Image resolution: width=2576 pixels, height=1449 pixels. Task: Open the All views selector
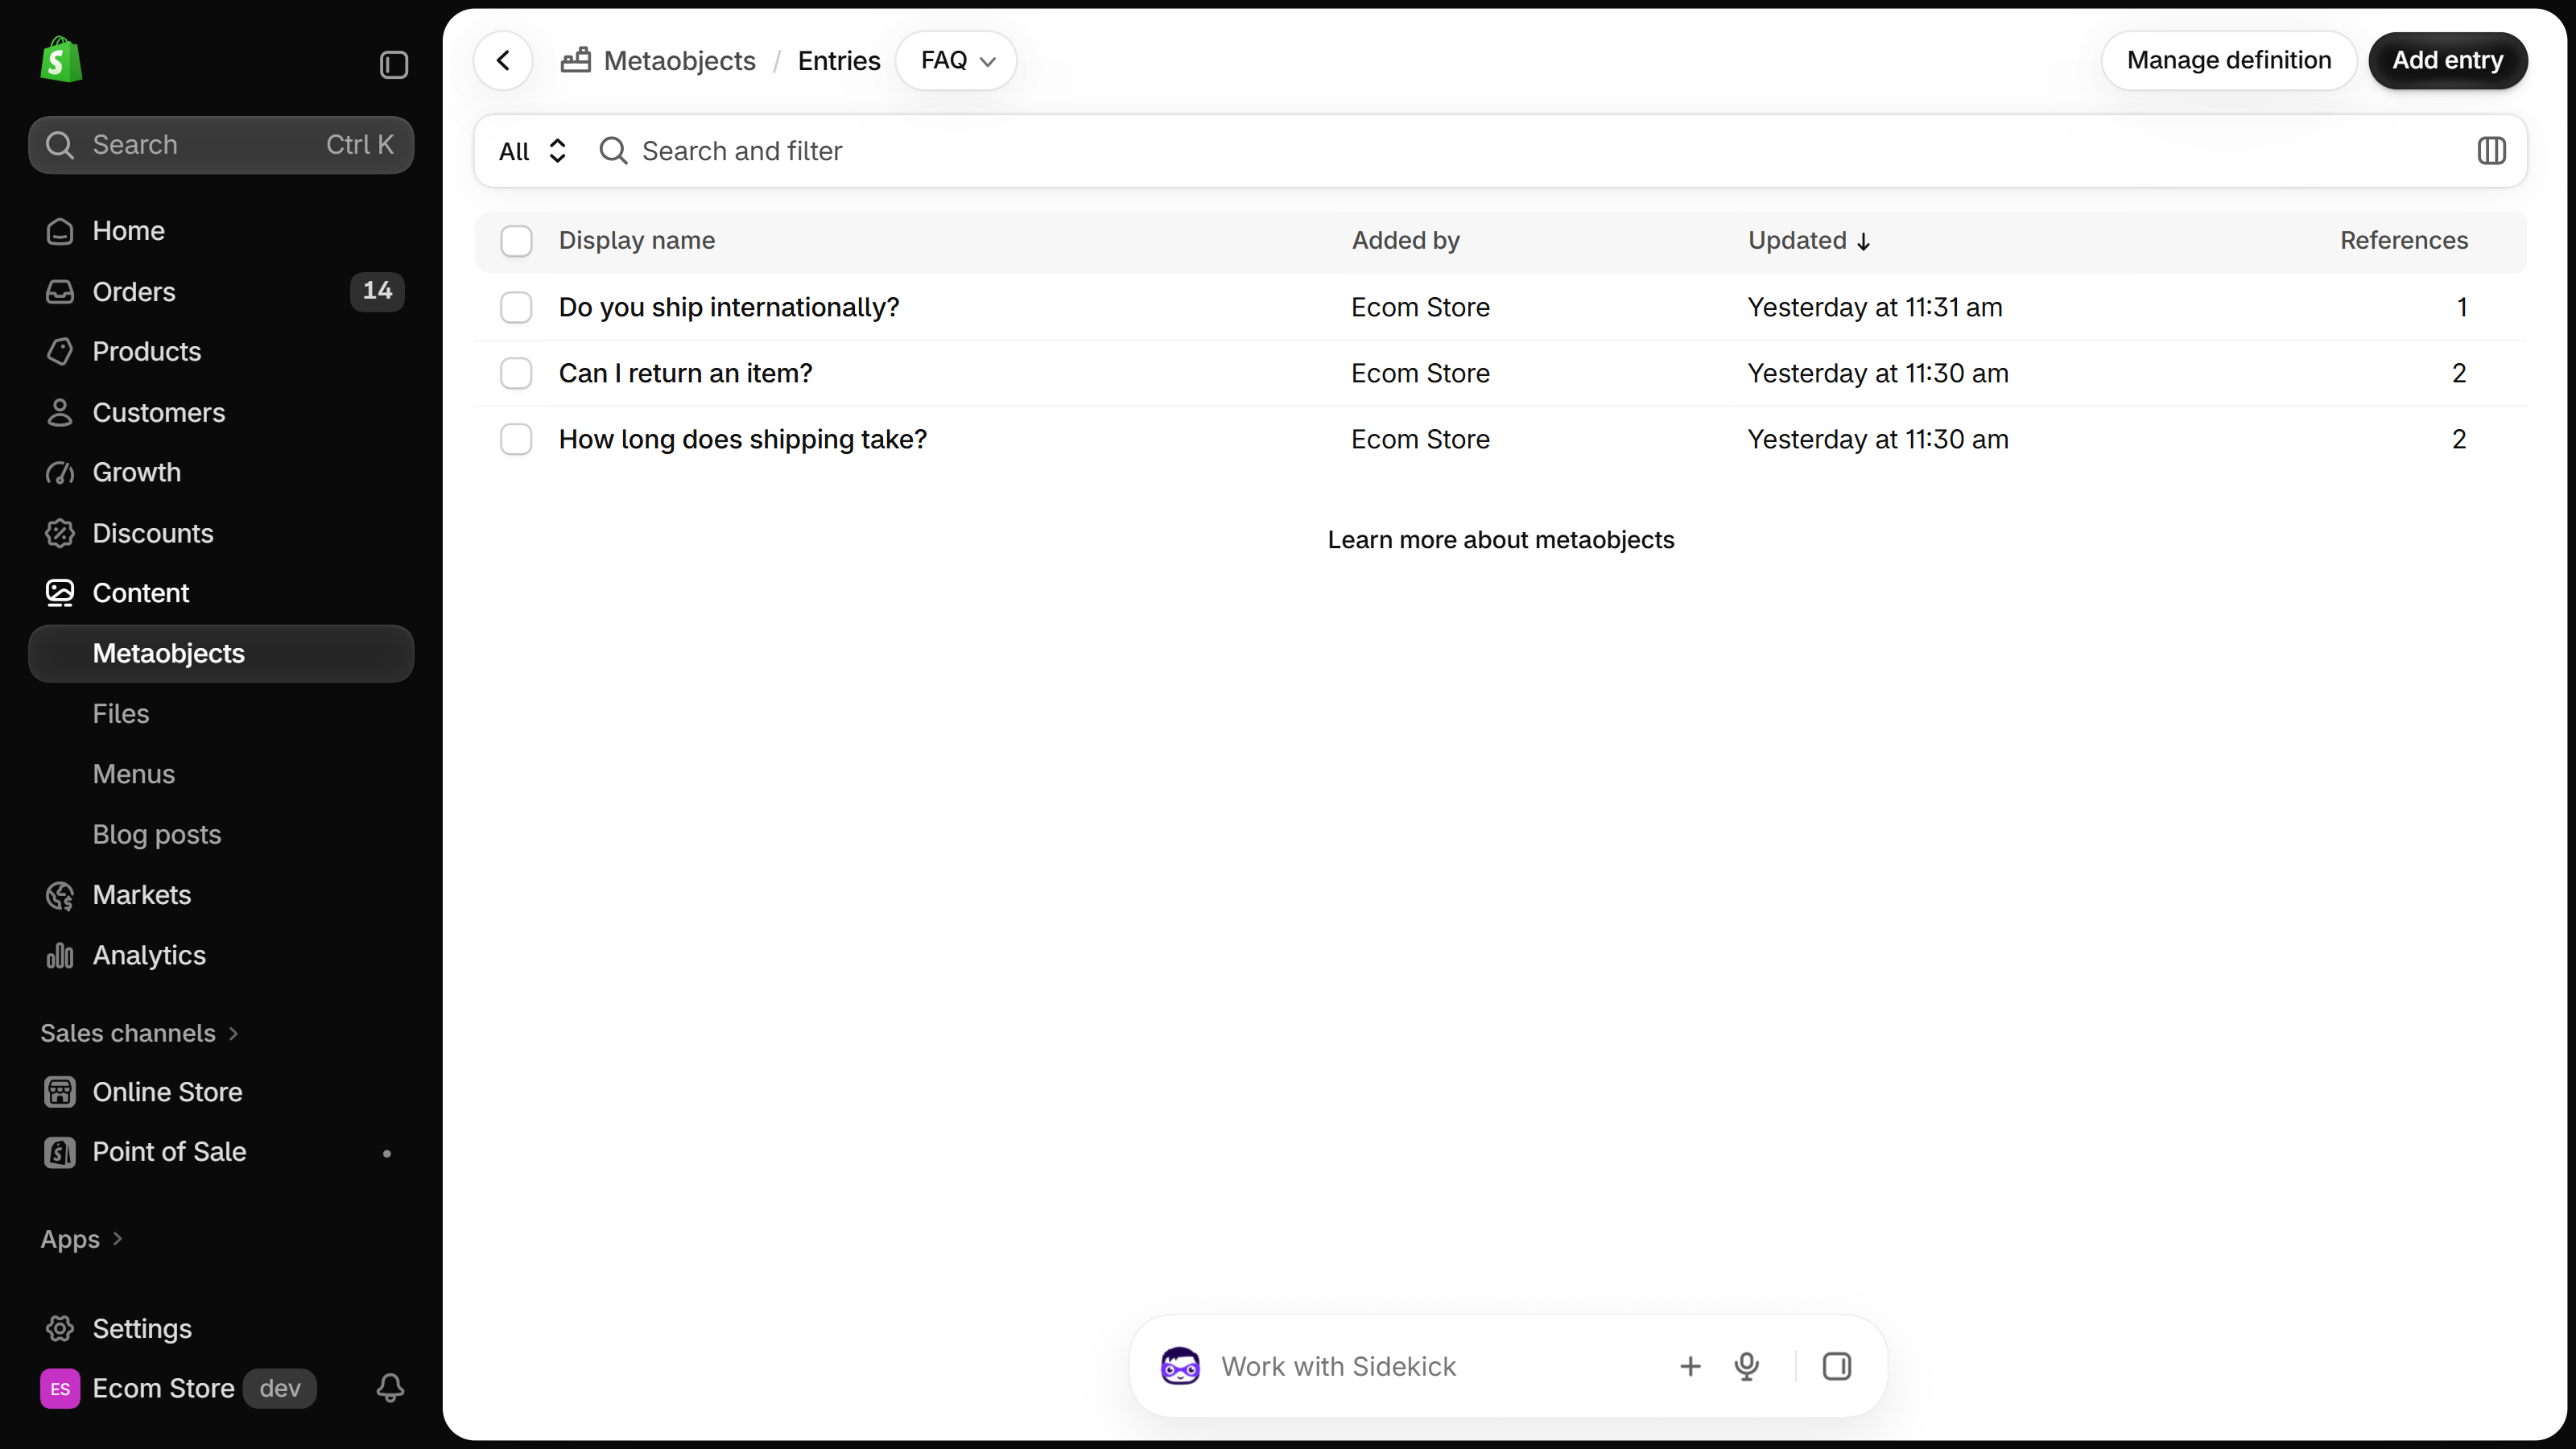[x=533, y=151]
